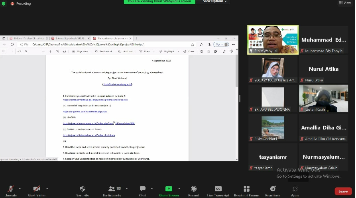The height and width of the screenshot is (198, 356).
Task: Open Zoom Apps
Action: pos(295,191)
